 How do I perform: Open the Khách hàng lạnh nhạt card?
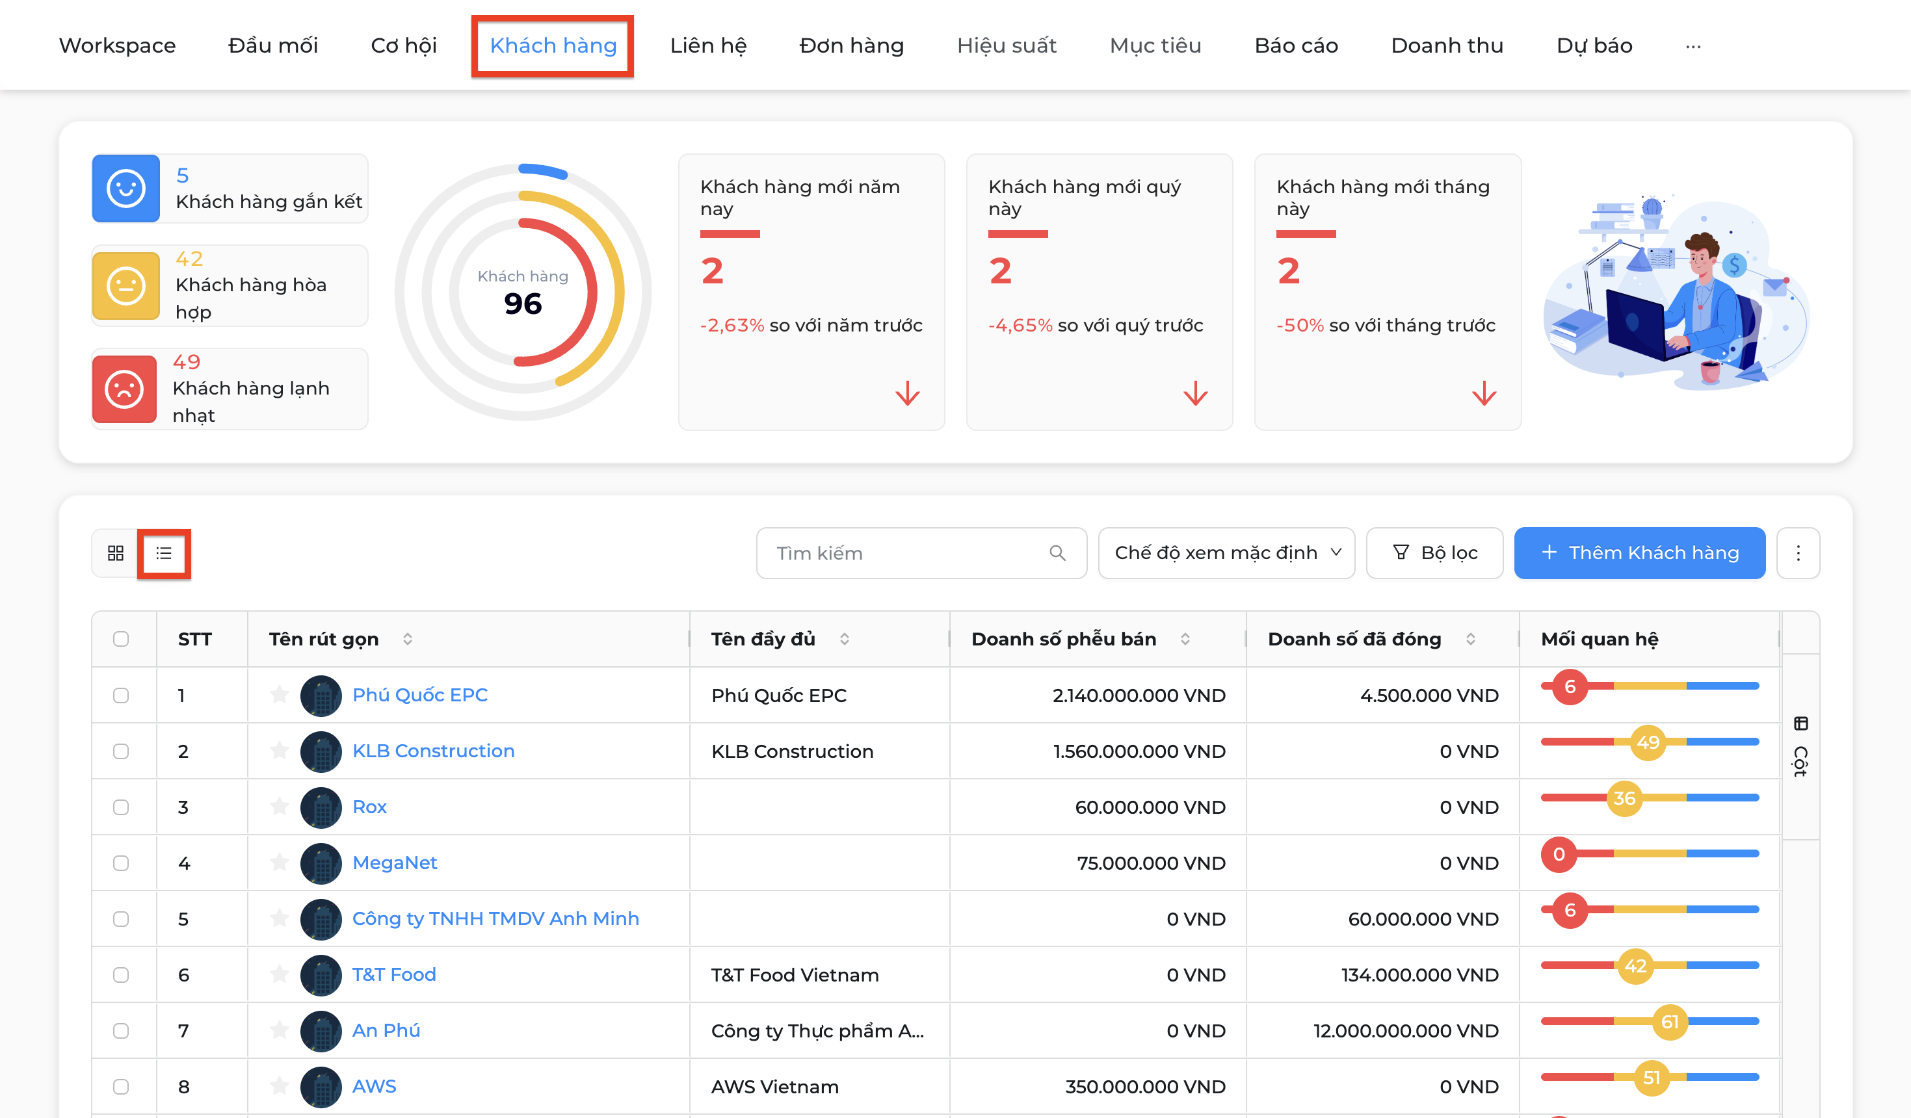[x=230, y=389]
